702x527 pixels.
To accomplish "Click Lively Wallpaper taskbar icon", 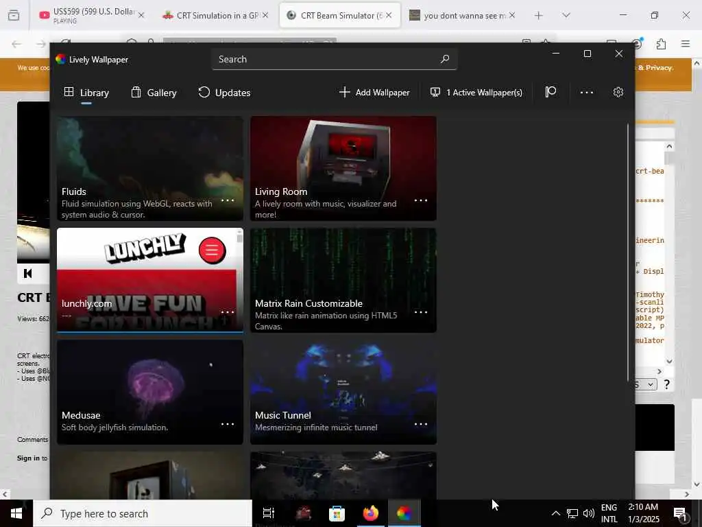I will click(404, 513).
